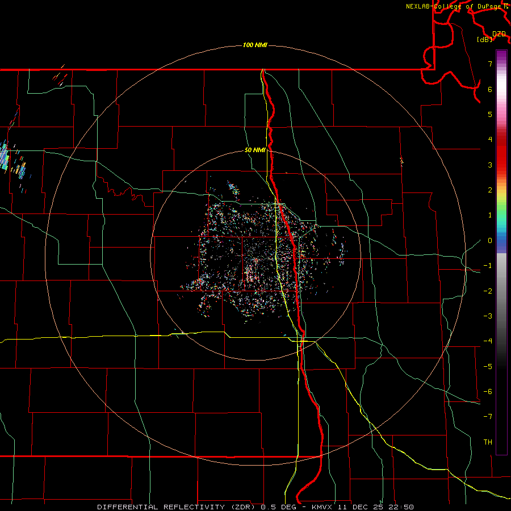This screenshot has width=511, height=511.
Task: Click the DZD legend title
Action: tap(499, 34)
